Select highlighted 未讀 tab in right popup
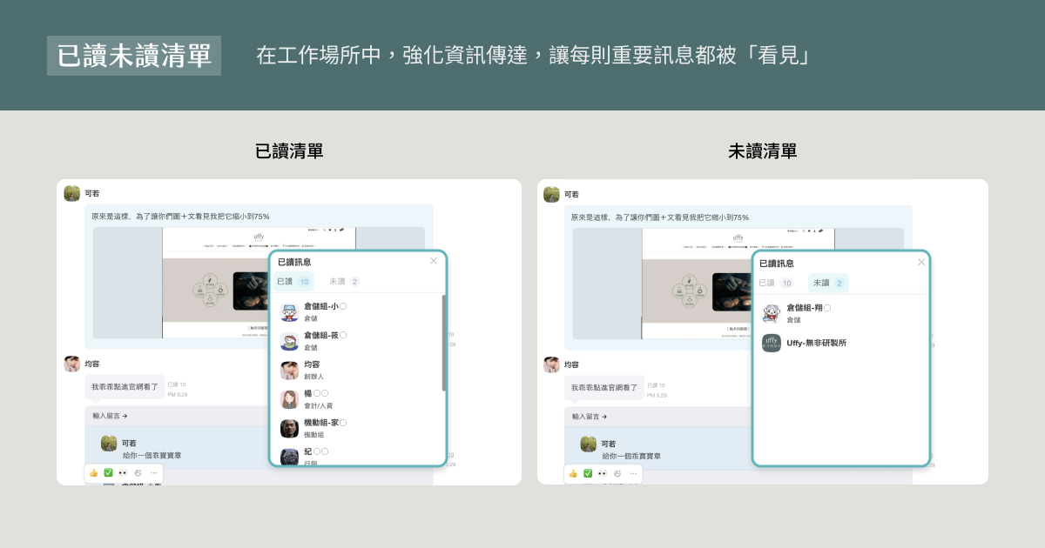The image size is (1045, 548). coord(828,283)
